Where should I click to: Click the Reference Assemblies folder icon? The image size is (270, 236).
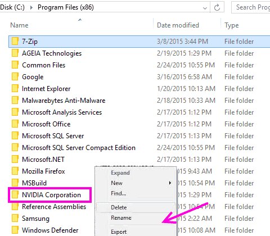point(15,207)
